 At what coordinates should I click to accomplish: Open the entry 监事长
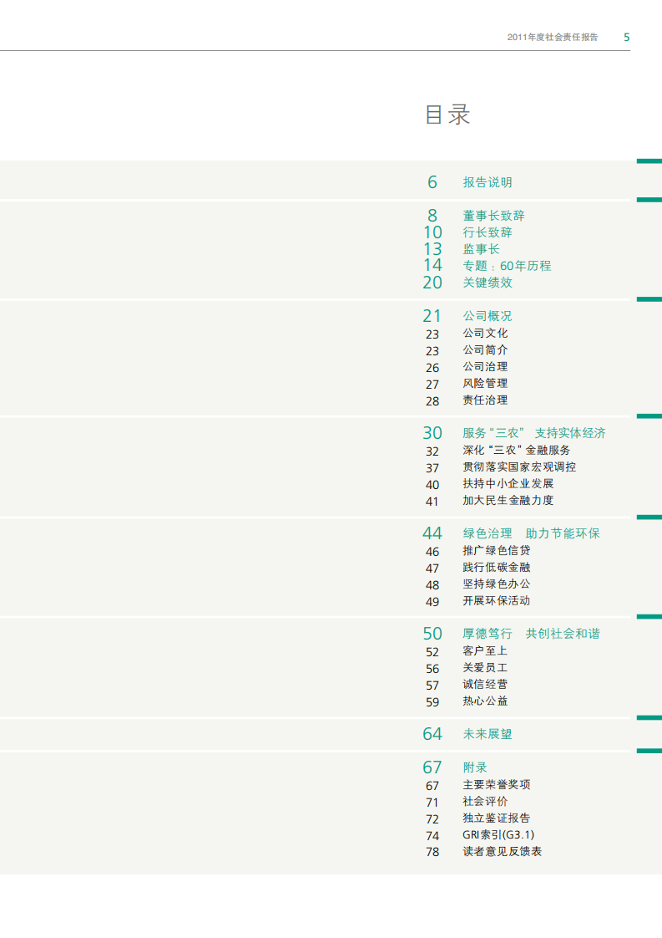click(x=481, y=249)
